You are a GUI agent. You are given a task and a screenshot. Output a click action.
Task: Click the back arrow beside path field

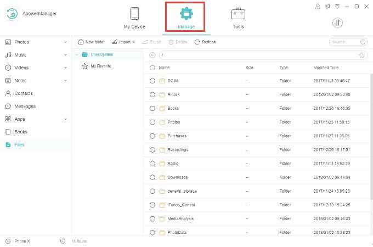click(x=152, y=55)
